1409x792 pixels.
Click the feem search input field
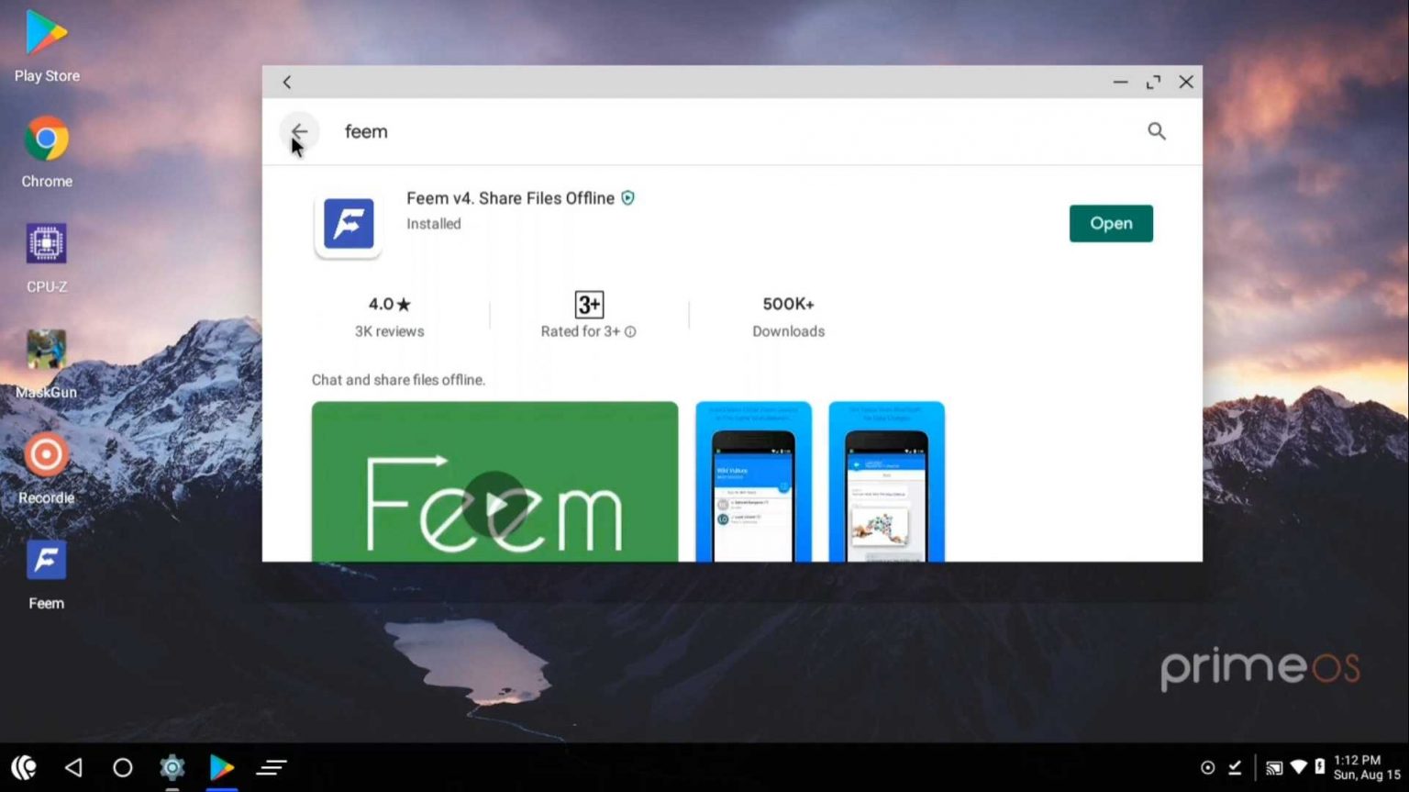click(x=366, y=131)
